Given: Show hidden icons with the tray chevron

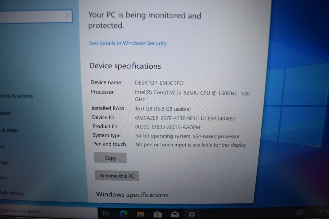Looking at the screenshot, I should click(314, 212).
